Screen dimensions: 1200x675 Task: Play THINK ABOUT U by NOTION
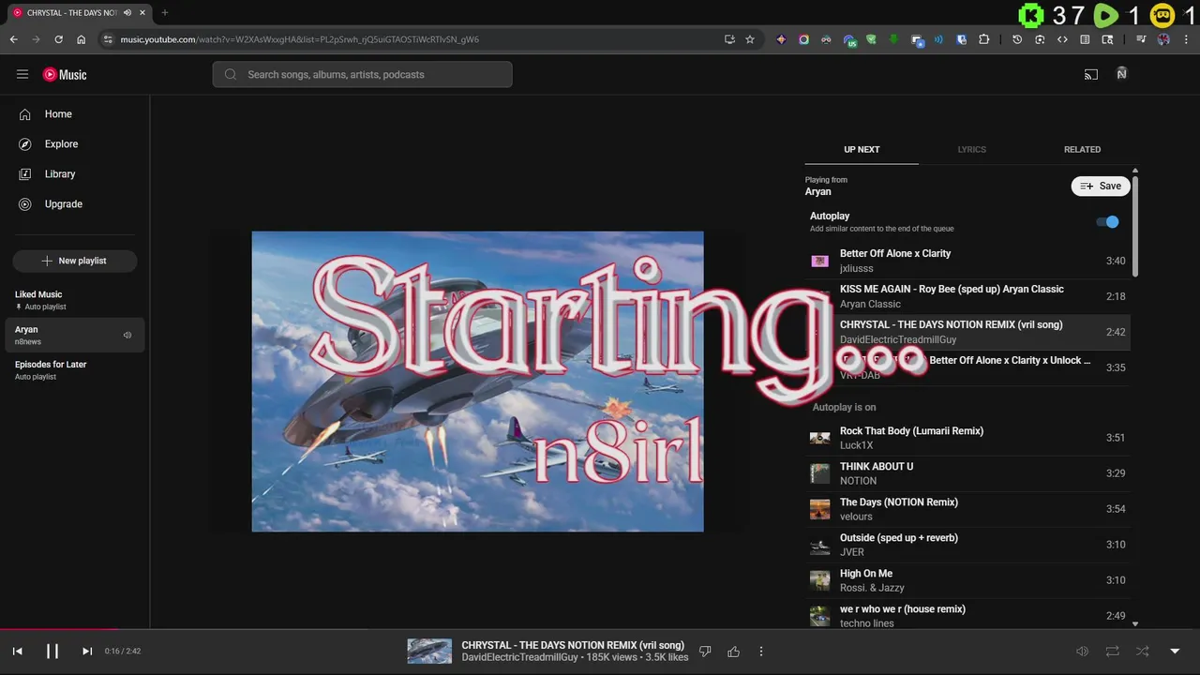point(967,473)
